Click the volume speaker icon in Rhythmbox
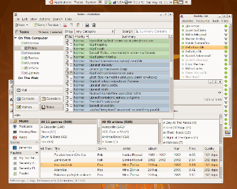Viewport: 237px width, 189px height. tap(219, 93)
